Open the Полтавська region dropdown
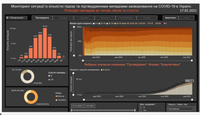This screenshot has height=115, width=200. [x=181, y=109]
